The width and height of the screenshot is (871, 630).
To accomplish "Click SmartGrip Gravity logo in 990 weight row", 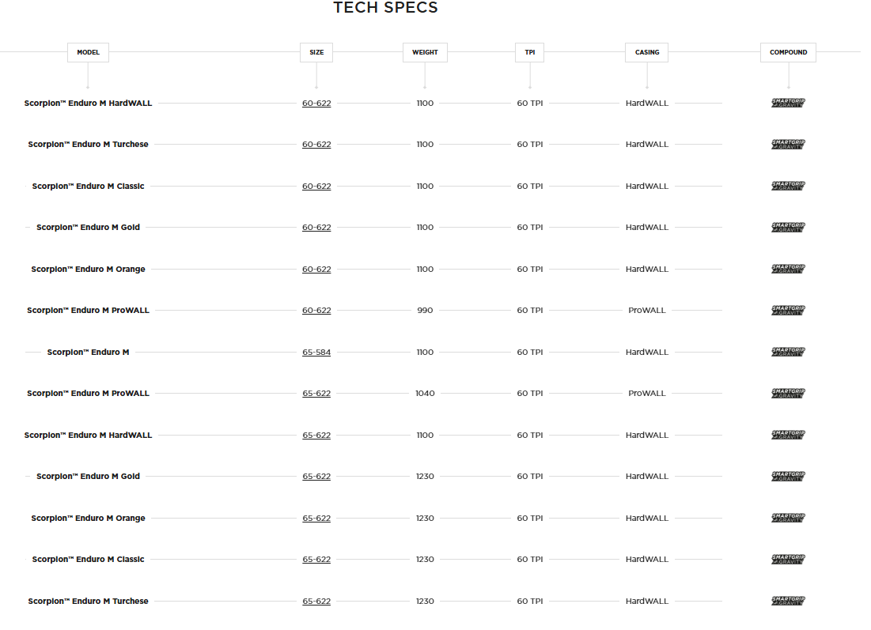I will (788, 311).
